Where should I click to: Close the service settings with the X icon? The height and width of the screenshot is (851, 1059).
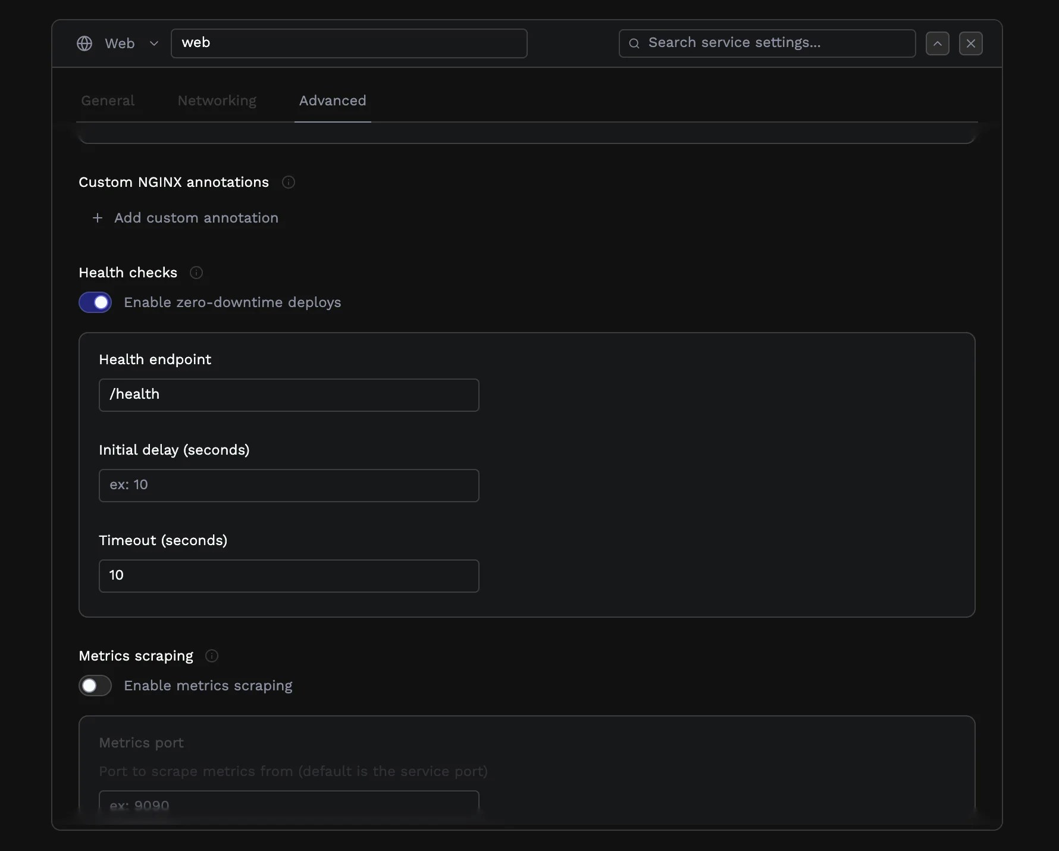coord(971,43)
